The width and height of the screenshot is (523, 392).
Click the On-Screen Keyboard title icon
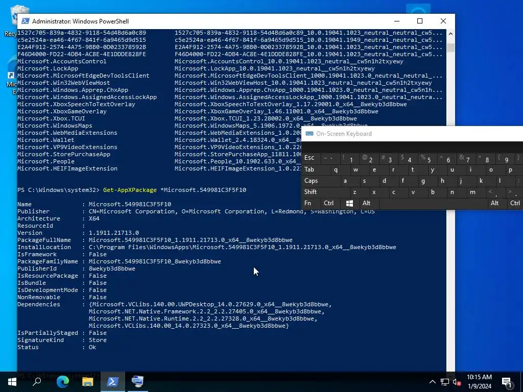click(x=309, y=134)
